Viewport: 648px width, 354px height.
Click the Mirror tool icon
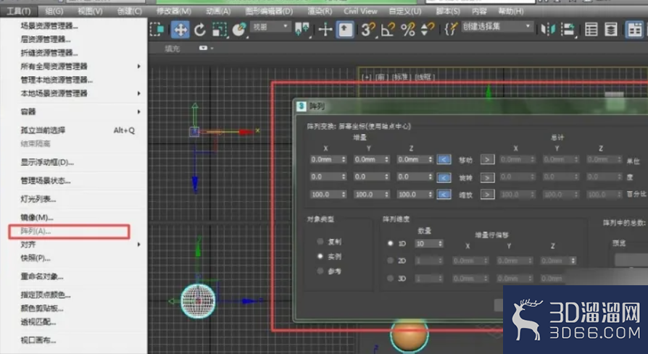click(548, 29)
